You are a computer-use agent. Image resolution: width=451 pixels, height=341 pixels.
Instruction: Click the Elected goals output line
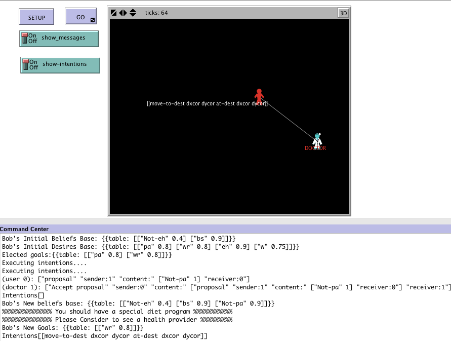[87, 255]
